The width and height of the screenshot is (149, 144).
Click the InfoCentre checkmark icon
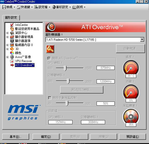click(x=12, y=25)
